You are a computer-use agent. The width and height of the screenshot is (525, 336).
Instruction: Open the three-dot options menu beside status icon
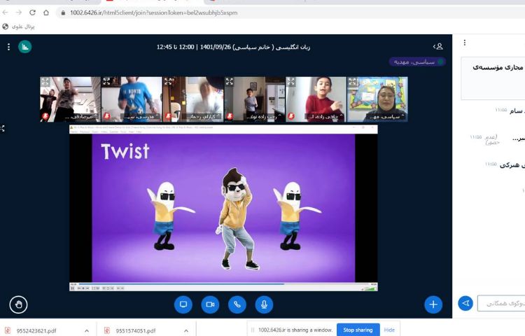pyautogui.click(x=8, y=47)
